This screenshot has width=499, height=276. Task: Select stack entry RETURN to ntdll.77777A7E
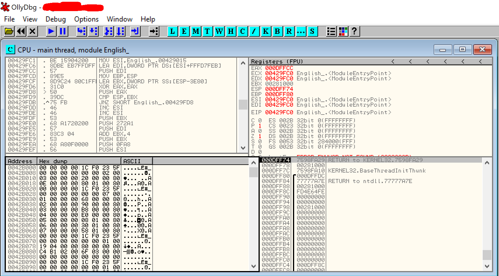coord(371,181)
